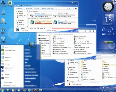116x92 pixels.
Task: Click Автозапуск in the Computer window toolbar
Action: click(x=29, y=8)
